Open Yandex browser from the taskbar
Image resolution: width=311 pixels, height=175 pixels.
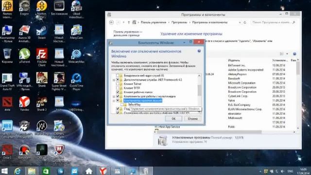[x=103, y=171]
